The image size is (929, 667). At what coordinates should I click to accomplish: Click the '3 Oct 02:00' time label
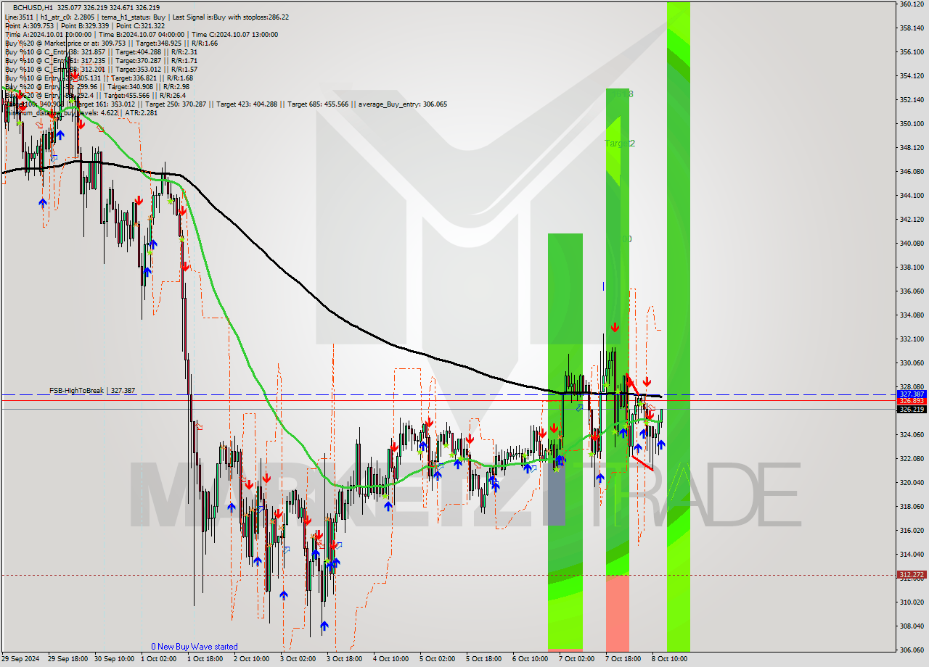[299, 659]
